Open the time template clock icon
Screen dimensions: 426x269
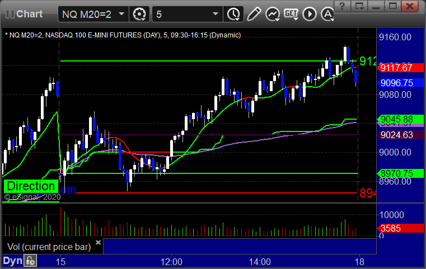click(x=233, y=14)
